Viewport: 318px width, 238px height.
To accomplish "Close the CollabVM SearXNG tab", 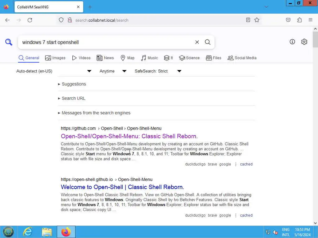I will [x=78, y=7].
